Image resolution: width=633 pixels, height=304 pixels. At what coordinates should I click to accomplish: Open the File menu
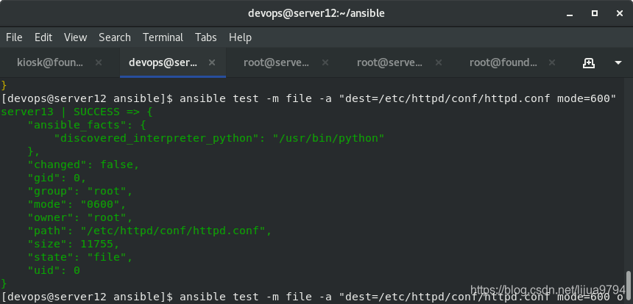pos(14,37)
